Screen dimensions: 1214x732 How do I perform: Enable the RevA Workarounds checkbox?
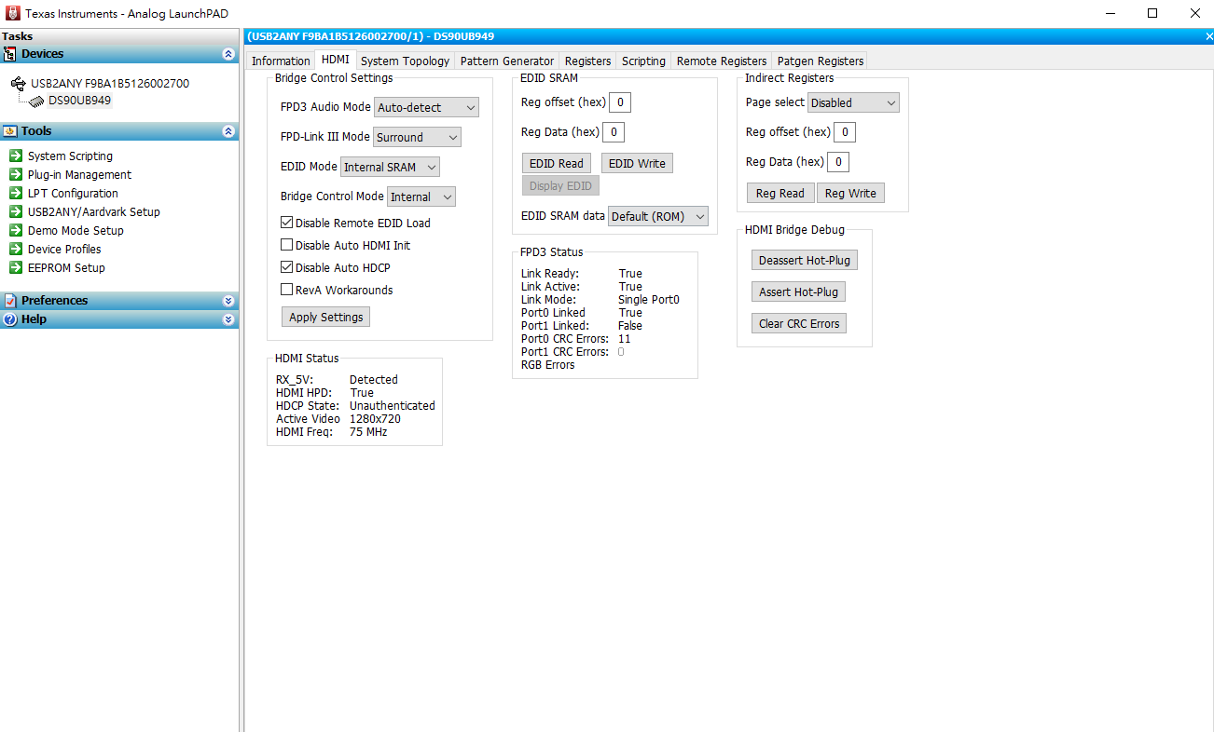[x=287, y=291]
